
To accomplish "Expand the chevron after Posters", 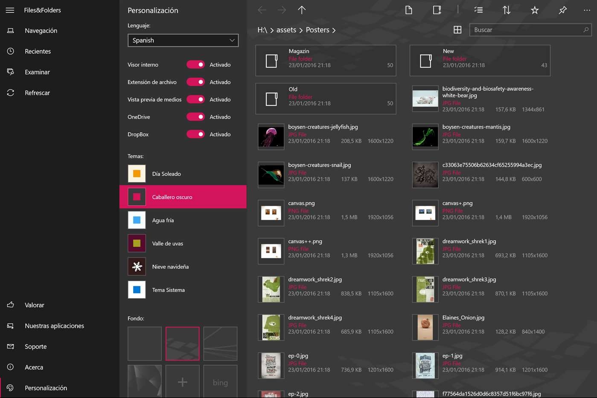I will pos(334,30).
